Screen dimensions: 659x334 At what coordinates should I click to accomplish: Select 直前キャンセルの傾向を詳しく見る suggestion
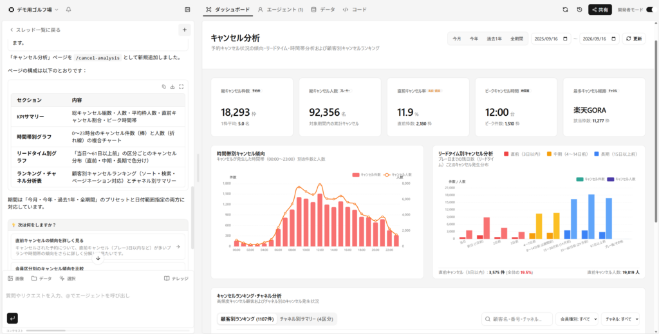click(98, 246)
